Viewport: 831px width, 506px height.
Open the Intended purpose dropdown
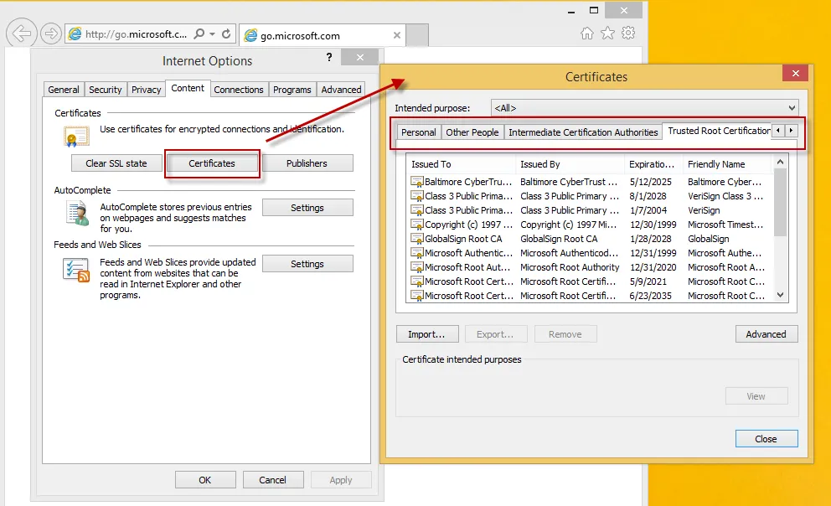[x=644, y=108]
